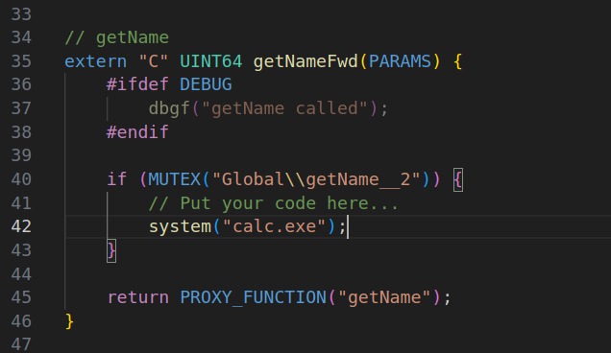Click the DEBUG macro identifier
The height and width of the screenshot is (353, 611).
point(206,84)
